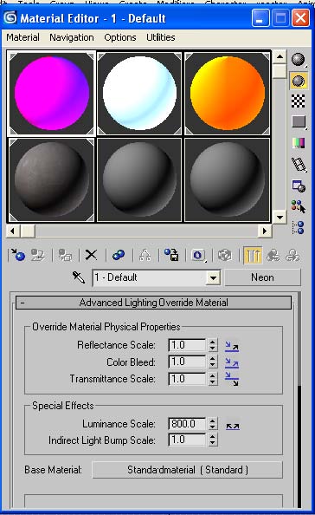
Task: Click the Material Editor title bar app icon
Action: (10, 17)
